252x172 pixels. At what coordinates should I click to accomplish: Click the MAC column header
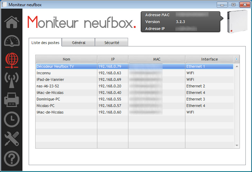pyautogui.click(x=157, y=59)
